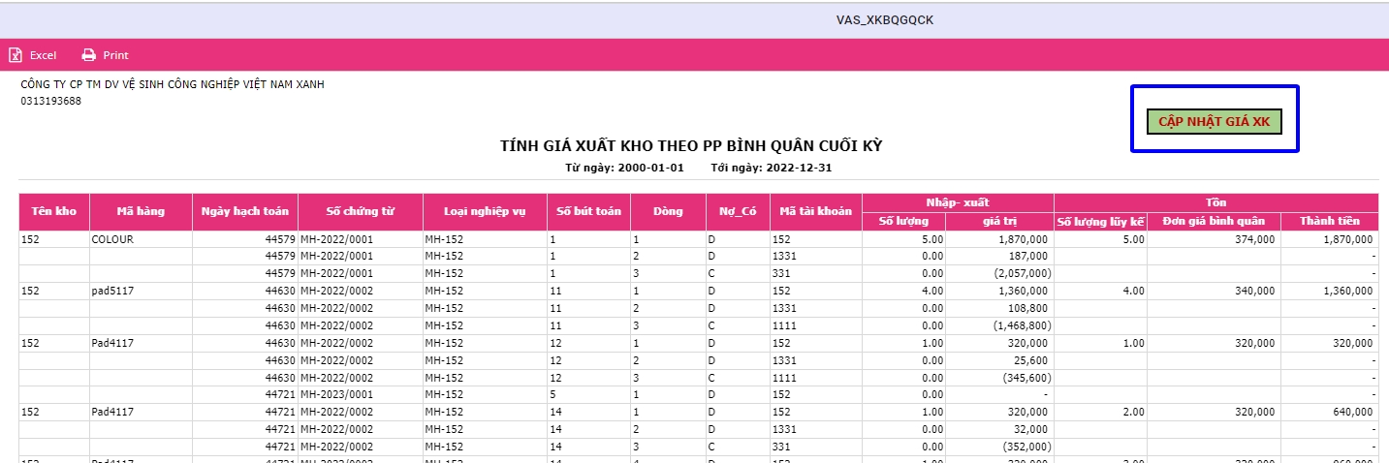Select the Số lượng lũy kế header
1389x463 pixels.
point(1100,221)
